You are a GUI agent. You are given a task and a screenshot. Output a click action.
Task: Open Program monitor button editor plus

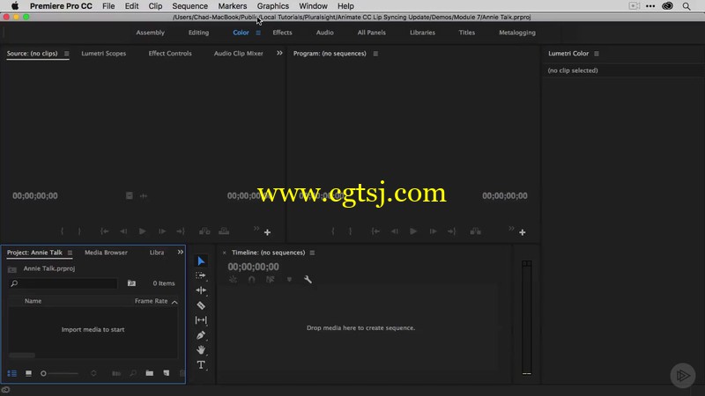pos(523,232)
